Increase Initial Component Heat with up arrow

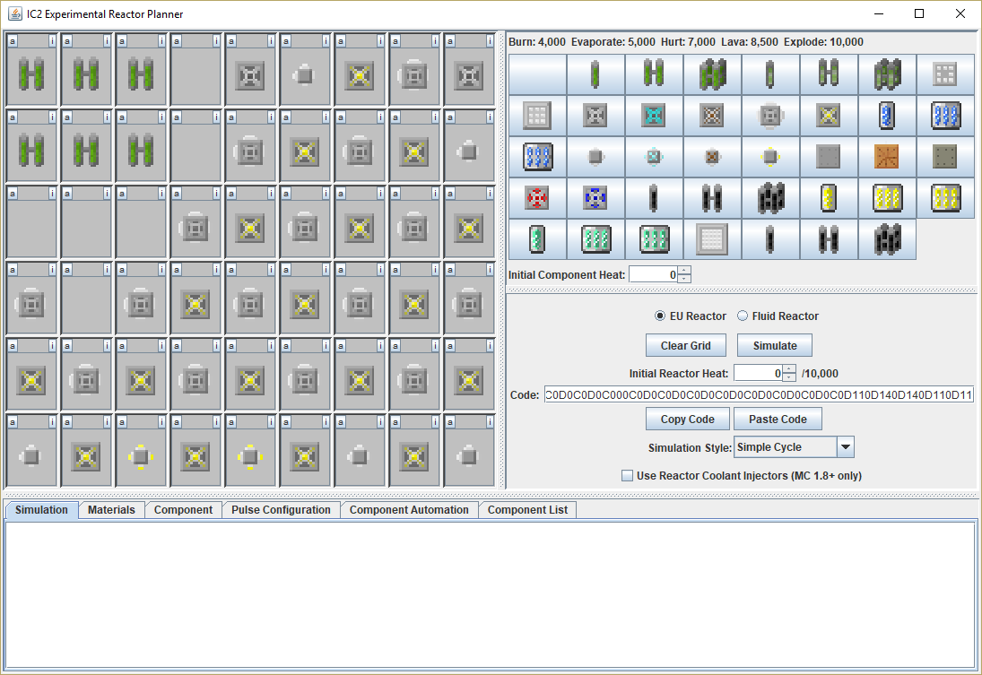[x=684, y=271]
